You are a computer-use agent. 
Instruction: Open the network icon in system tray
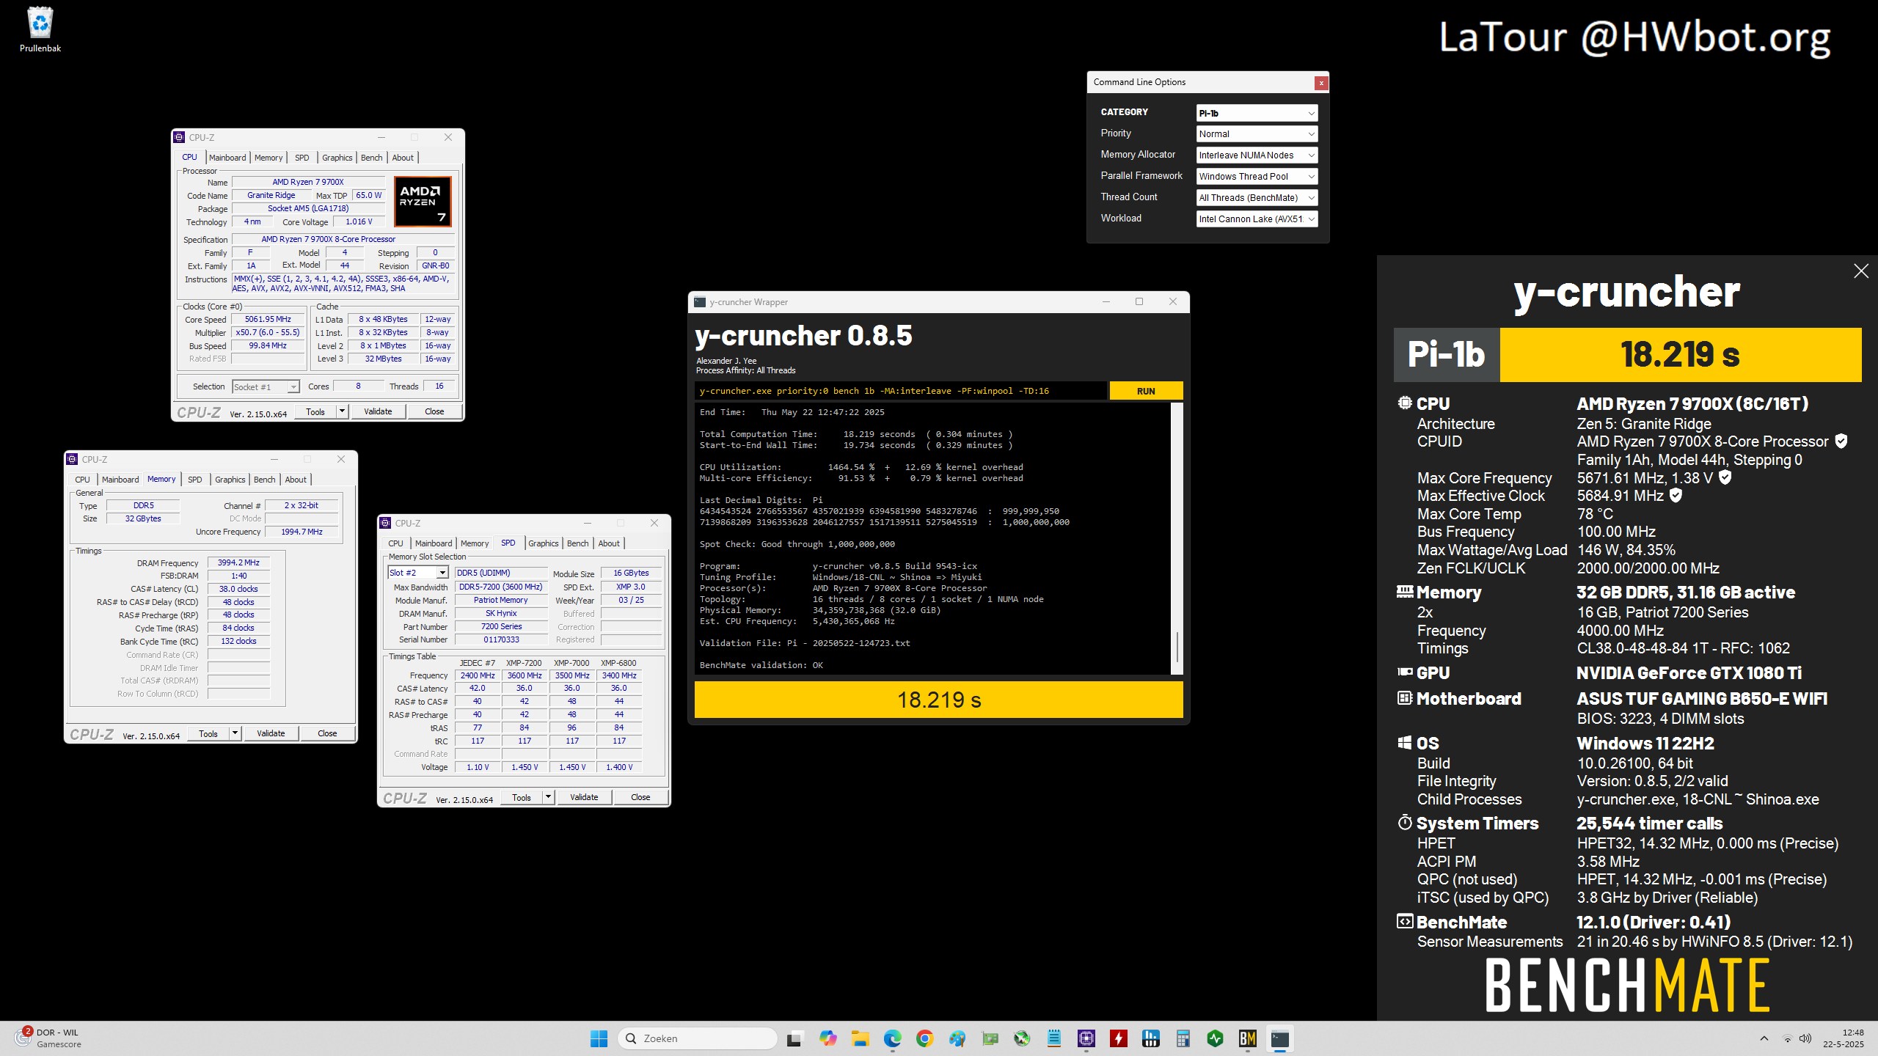tap(1788, 1038)
